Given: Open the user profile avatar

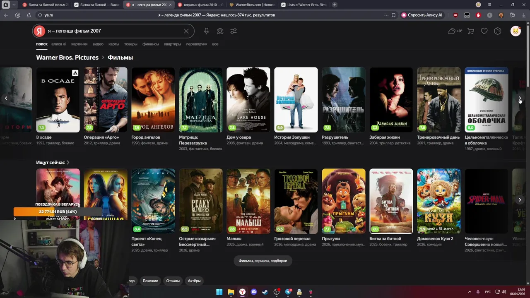Looking at the screenshot, I should [x=516, y=31].
